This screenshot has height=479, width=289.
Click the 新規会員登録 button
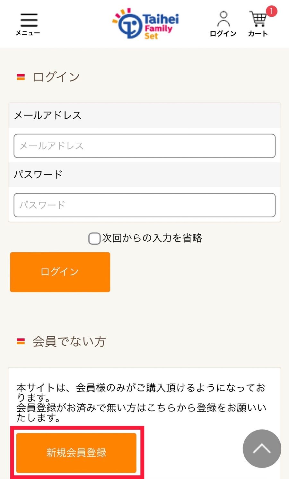coord(76,452)
